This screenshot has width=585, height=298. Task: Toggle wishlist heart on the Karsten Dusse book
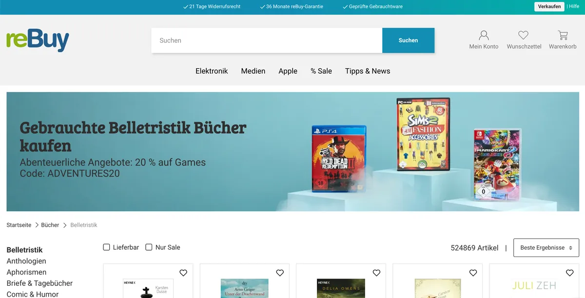pyautogui.click(x=183, y=273)
